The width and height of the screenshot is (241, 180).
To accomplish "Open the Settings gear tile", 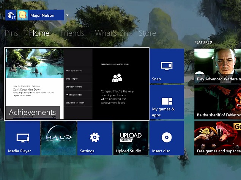I will click(x=95, y=138).
